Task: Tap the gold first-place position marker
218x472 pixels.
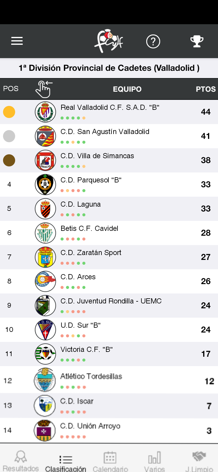Action: click(x=9, y=112)
